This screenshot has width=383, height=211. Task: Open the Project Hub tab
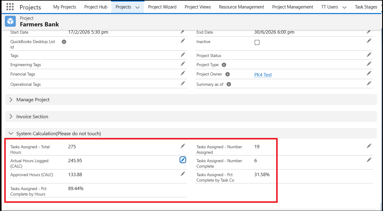pos(96,7)
